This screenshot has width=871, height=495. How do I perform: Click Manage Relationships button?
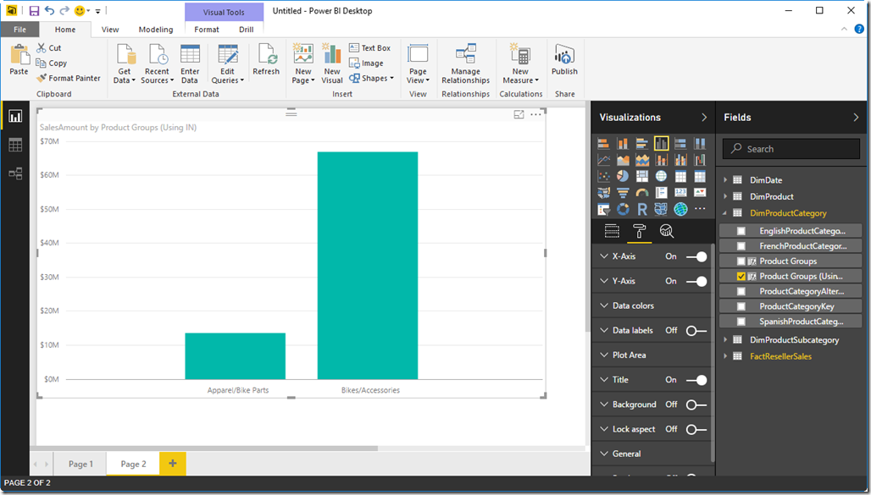coord(465,63)
